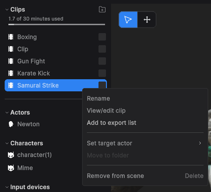Tick the Boxing clip checkbox
The height and width of the screenshot is (192, 211).
pos(102,37)
